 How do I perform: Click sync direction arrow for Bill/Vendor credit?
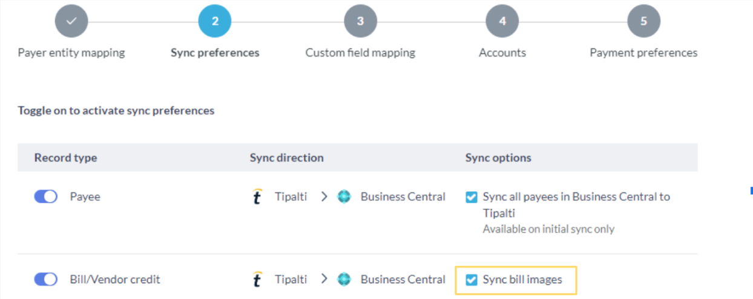point(324,279)
